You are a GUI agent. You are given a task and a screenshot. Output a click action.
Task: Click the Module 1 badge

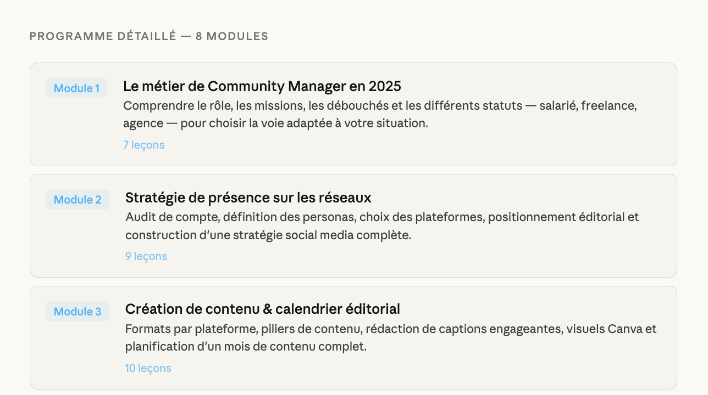click(x=76, y=88)
